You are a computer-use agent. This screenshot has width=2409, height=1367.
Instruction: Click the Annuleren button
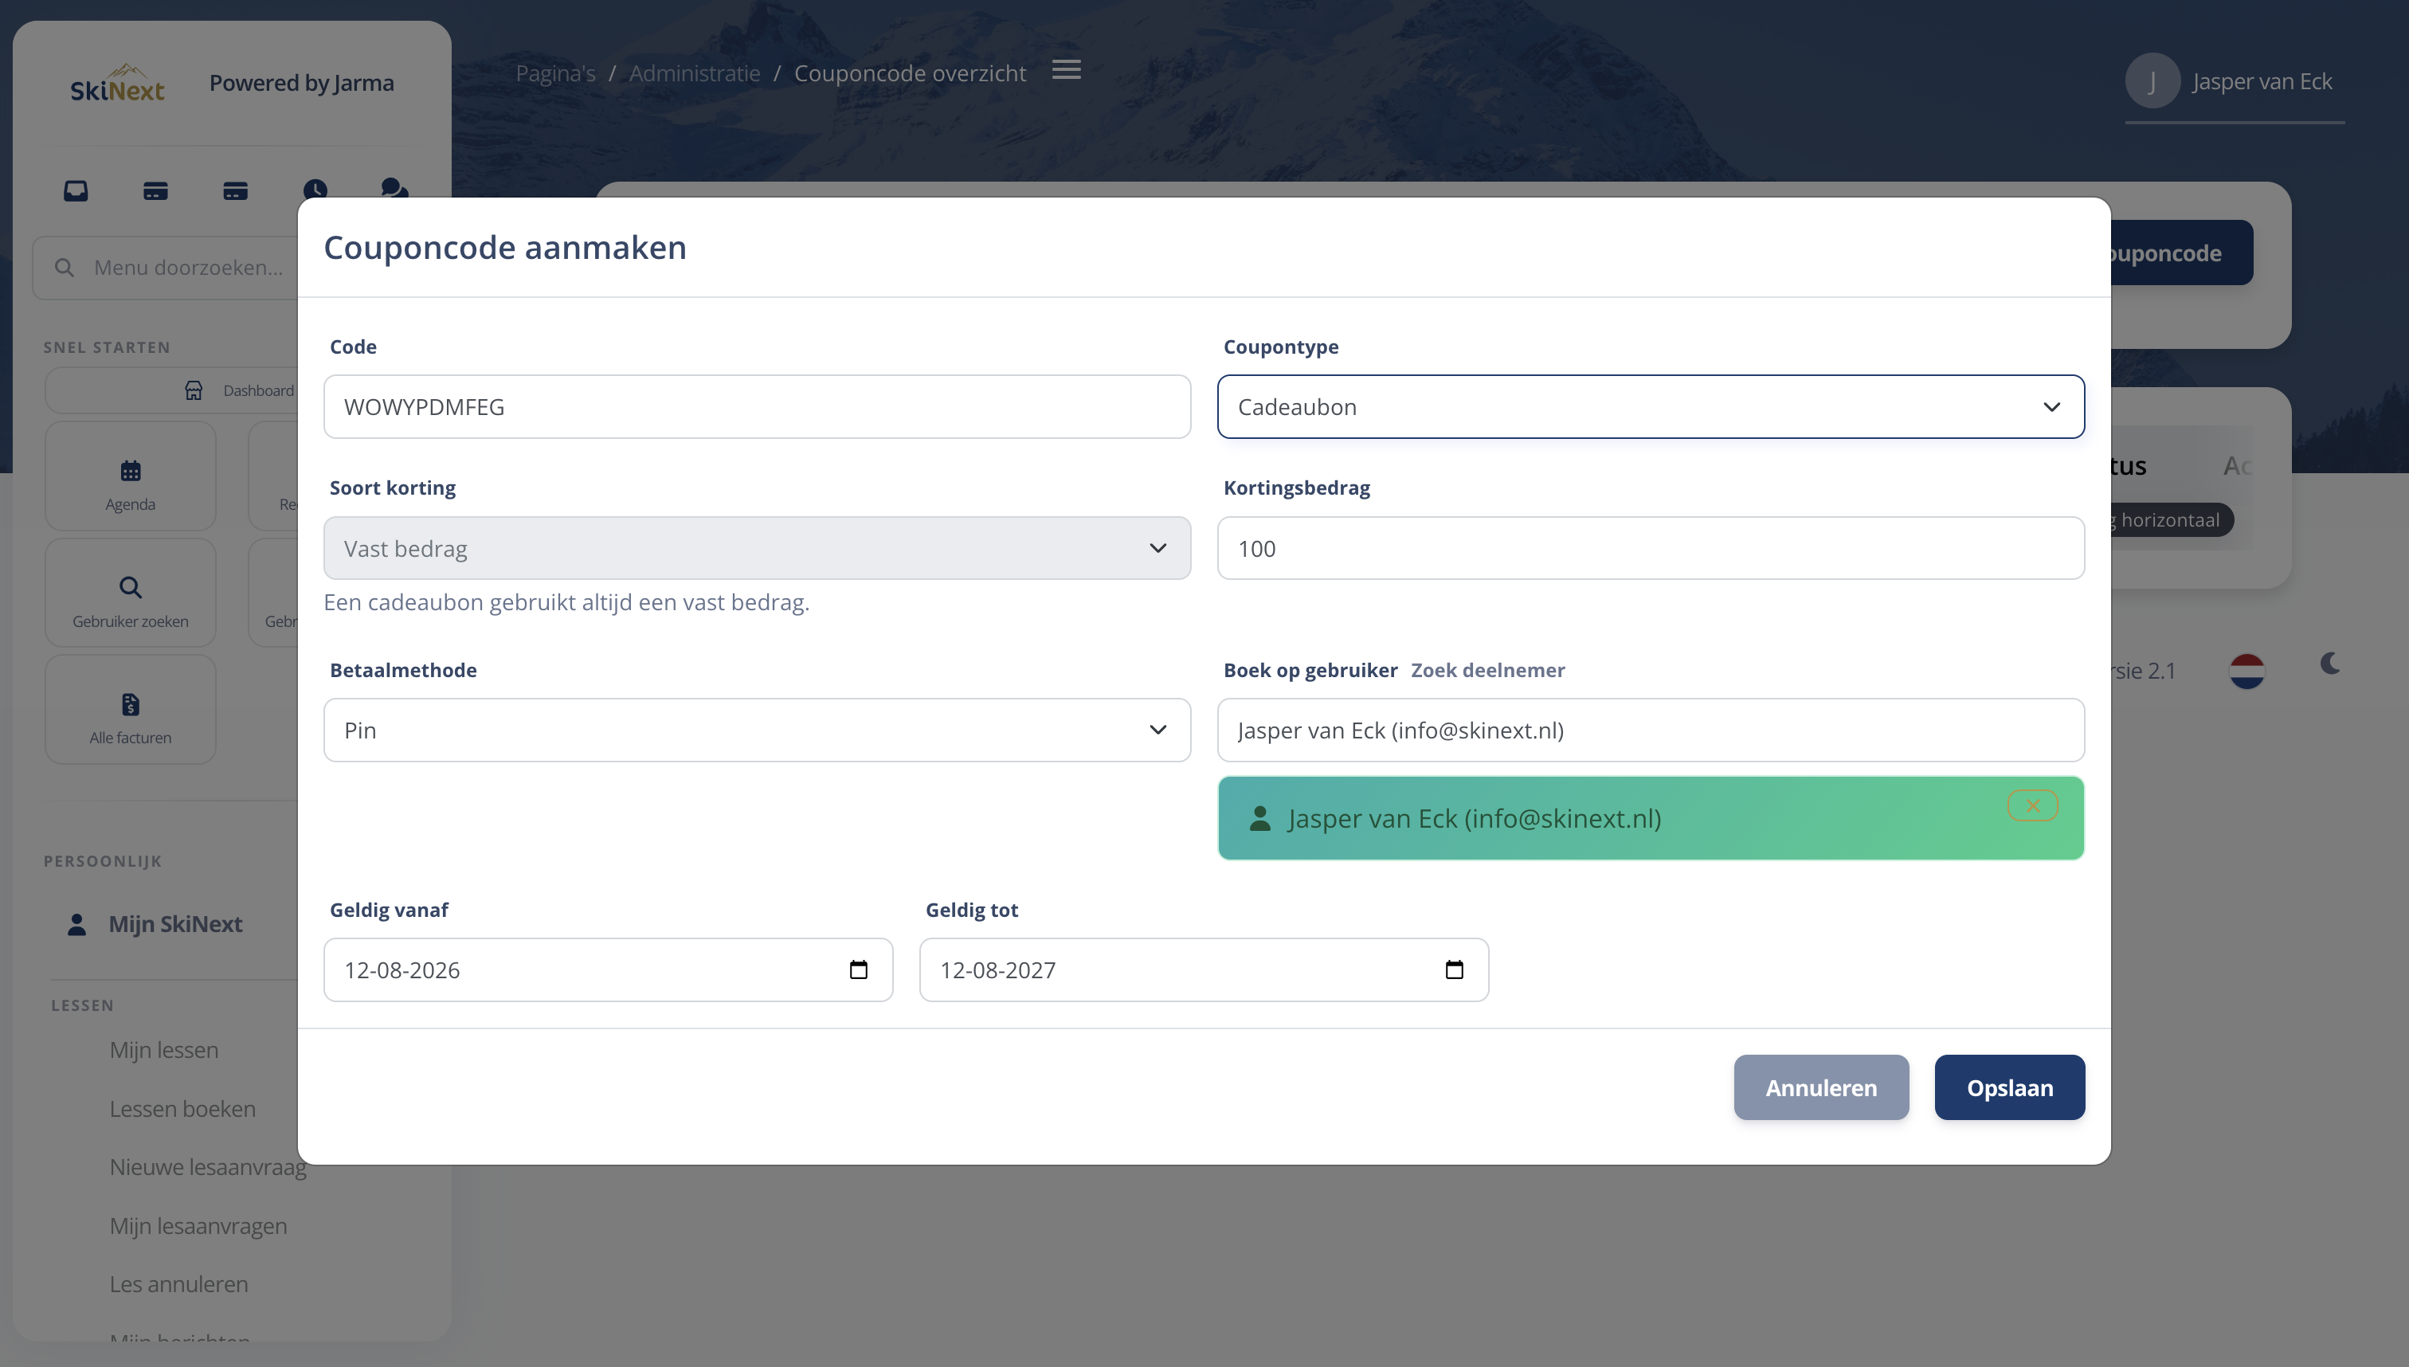pos(1821,1087)
